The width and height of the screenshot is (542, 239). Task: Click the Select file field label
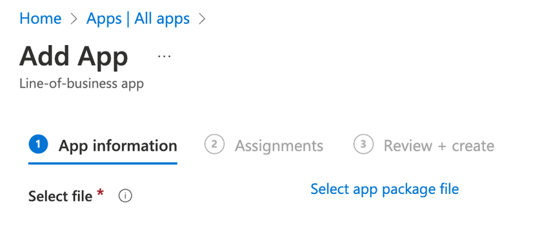pyautogui.click(x=60, y=196)
